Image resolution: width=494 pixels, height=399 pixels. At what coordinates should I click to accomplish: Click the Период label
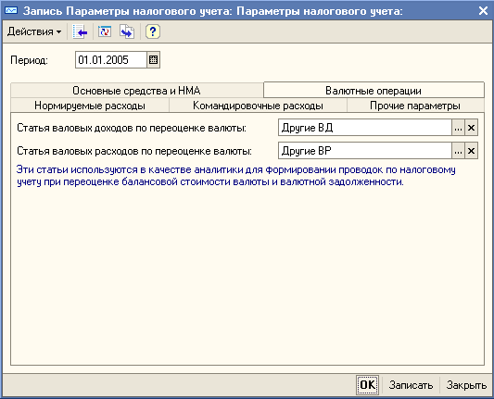point(29,60)
